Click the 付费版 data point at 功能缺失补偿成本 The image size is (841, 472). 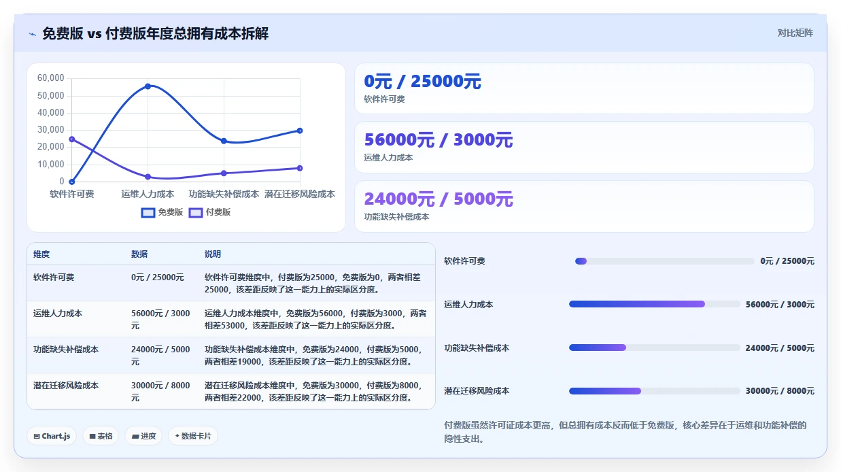coord(224,173)
